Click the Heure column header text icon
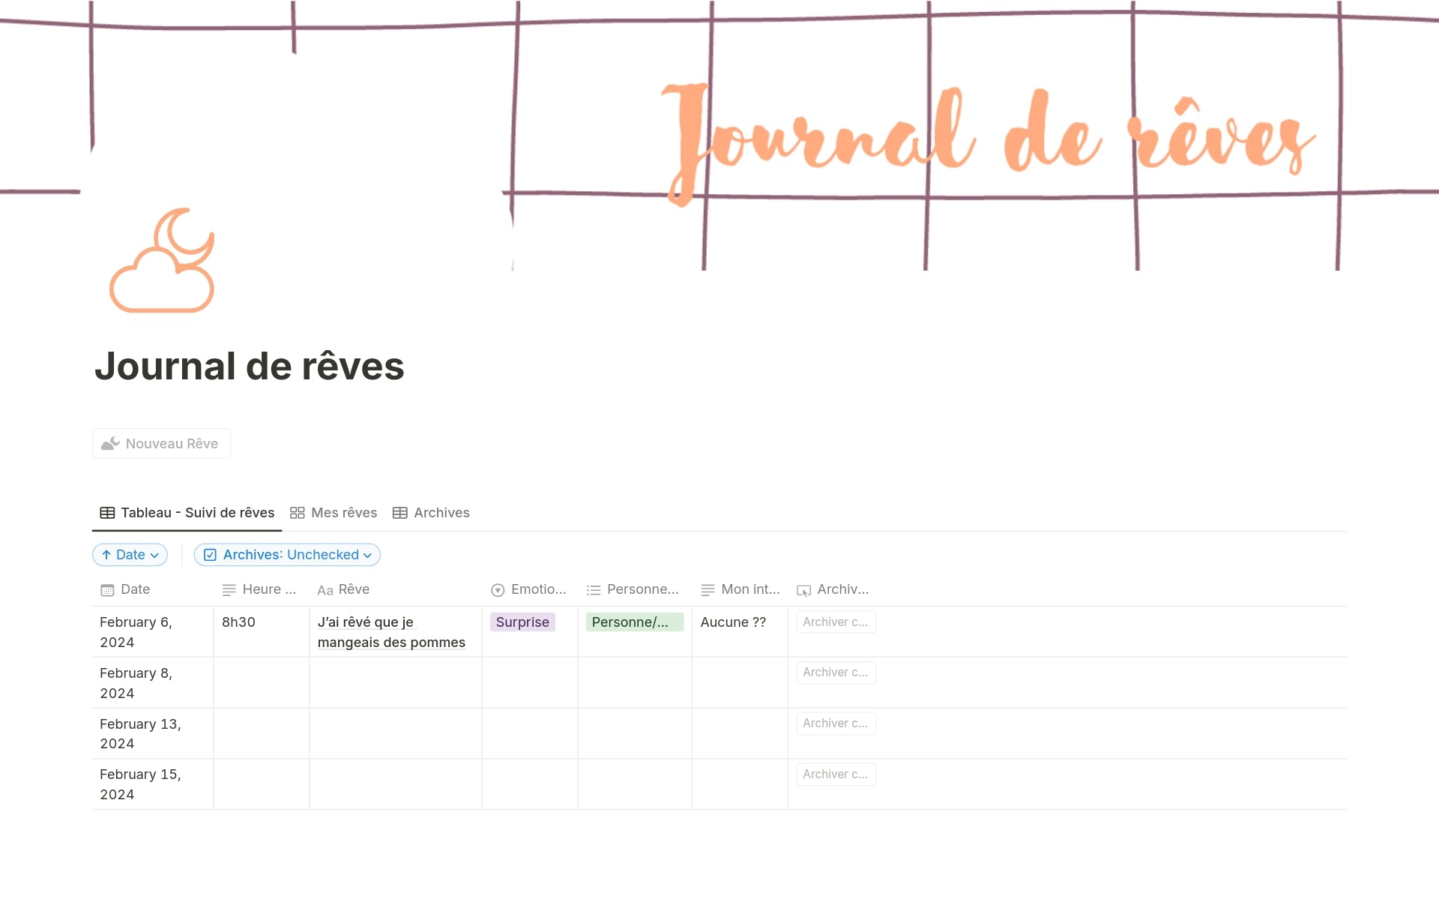This screenshot has height=899, width=1439. 229,590
